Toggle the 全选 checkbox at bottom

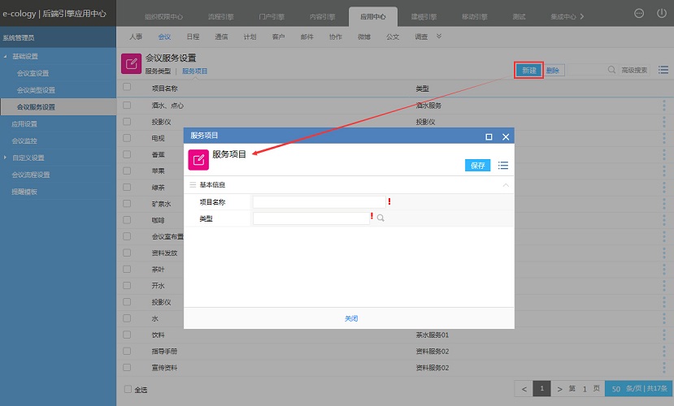[x=128, y=389]
